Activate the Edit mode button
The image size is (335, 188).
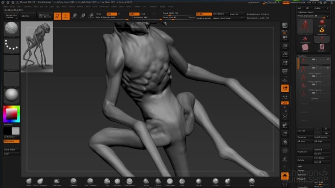click(57, 16)
